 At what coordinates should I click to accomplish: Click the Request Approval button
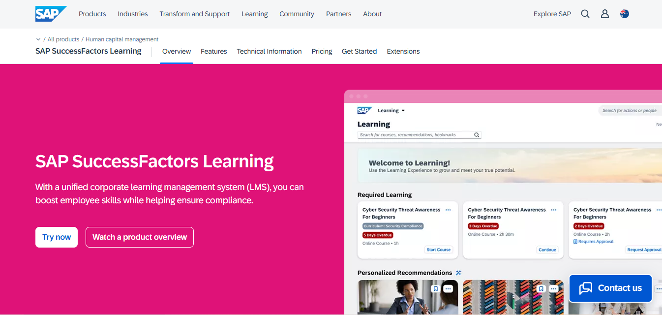pyautogui.click(x=644, y=250)
